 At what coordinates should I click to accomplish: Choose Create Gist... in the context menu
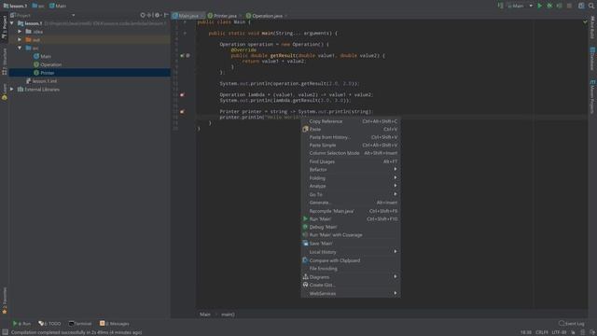(x=351, y=285)
